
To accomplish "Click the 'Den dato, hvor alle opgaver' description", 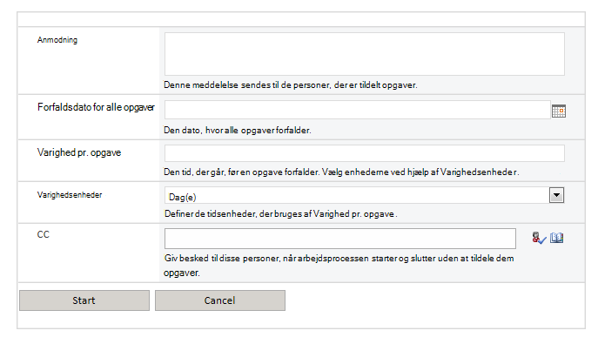I will click(238, 131).
